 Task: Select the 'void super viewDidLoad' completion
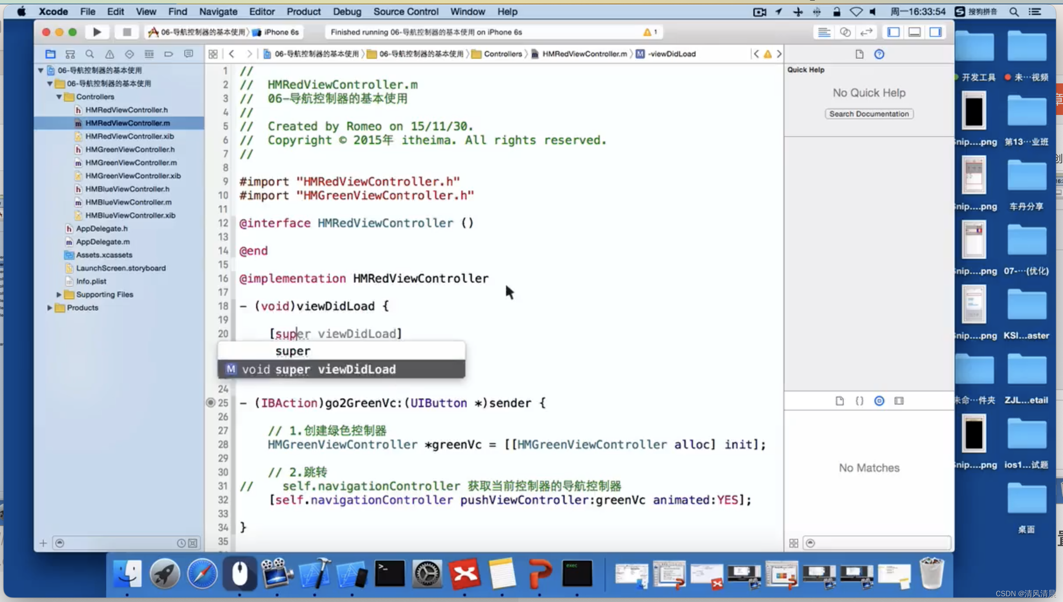(x=341, y=369)
